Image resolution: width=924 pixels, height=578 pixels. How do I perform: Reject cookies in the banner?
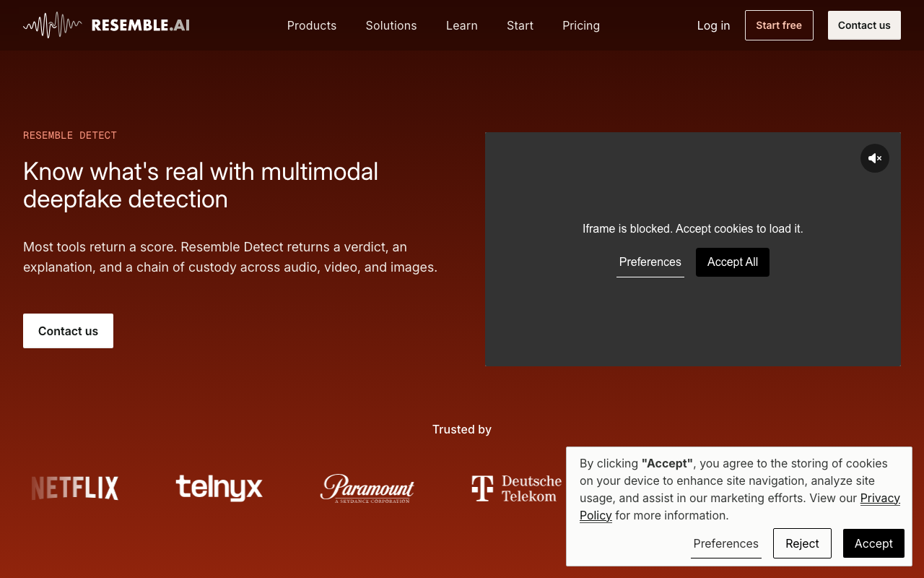[802, 543]
